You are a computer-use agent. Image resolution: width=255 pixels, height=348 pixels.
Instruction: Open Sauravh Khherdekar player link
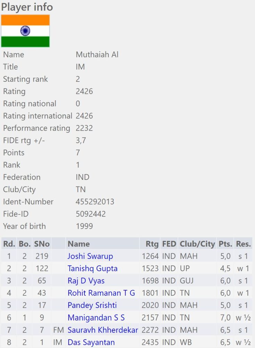coord(103,330)
